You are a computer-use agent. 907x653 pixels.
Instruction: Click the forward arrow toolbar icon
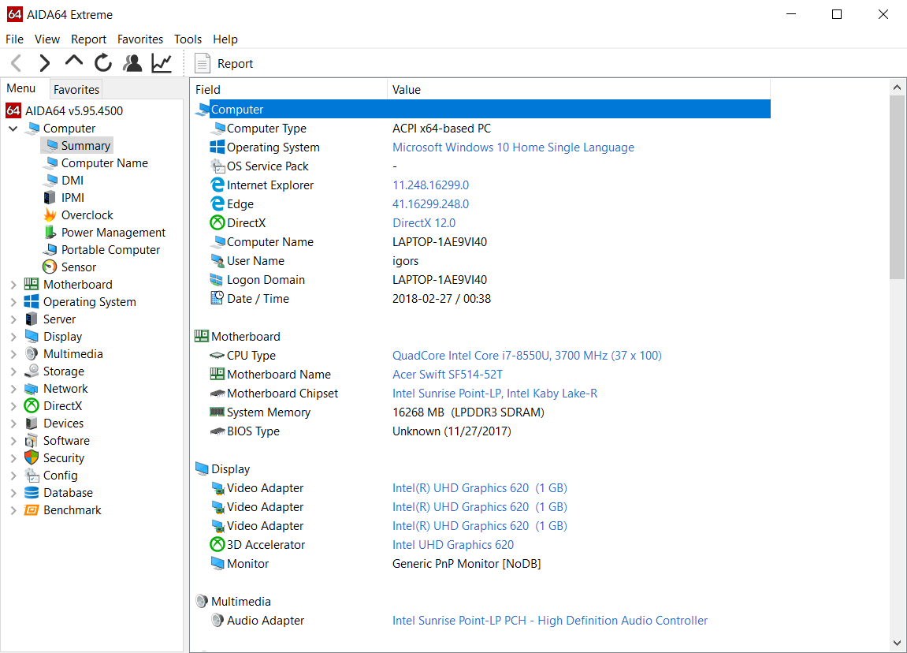pyautogui.click(x=45, y=62)
